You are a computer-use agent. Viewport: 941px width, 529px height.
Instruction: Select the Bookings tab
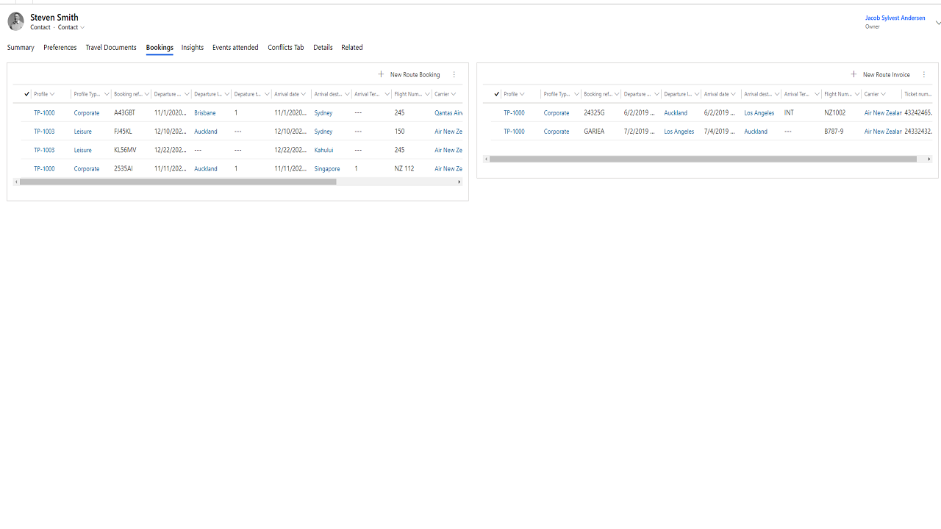[160, 48]
